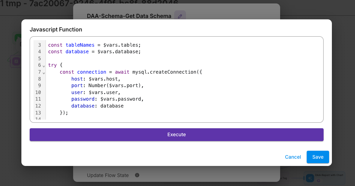Click the Execute button
Screen dimensions: 355x186
[x=176, y=134]
